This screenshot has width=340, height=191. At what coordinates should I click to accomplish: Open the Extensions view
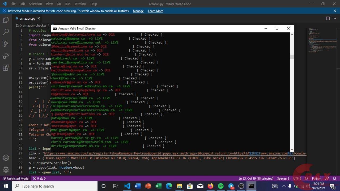pyautogui.click(x=6, y=68)
